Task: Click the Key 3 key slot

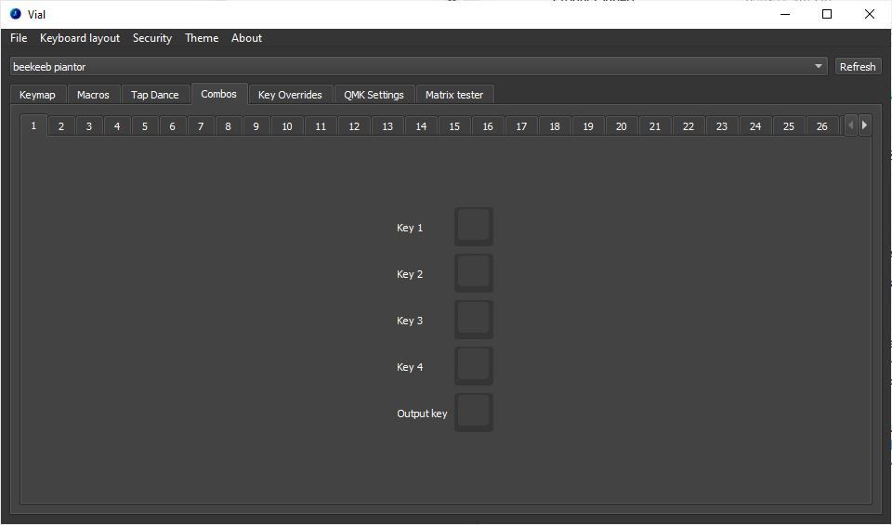Action: (473, 320)
